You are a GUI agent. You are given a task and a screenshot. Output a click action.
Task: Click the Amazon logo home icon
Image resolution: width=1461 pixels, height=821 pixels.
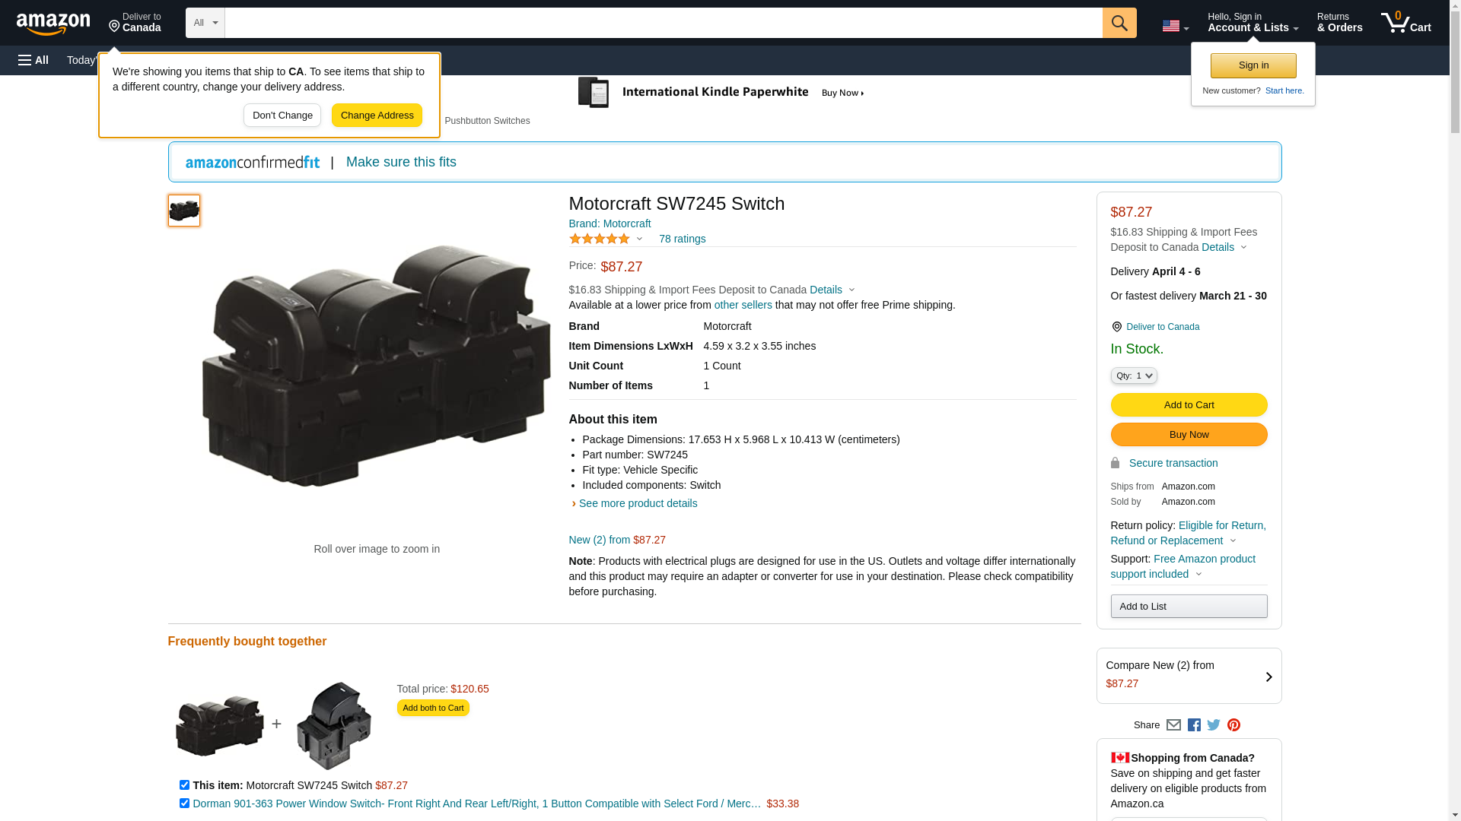53,24
